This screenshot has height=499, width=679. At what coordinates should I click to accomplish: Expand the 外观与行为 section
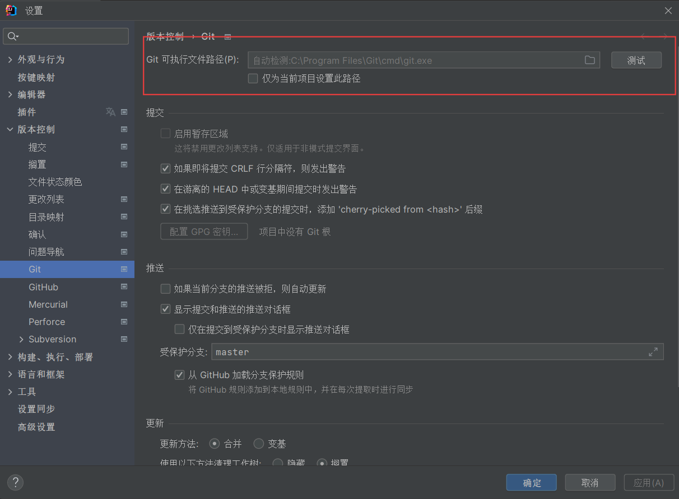point(10,59)
